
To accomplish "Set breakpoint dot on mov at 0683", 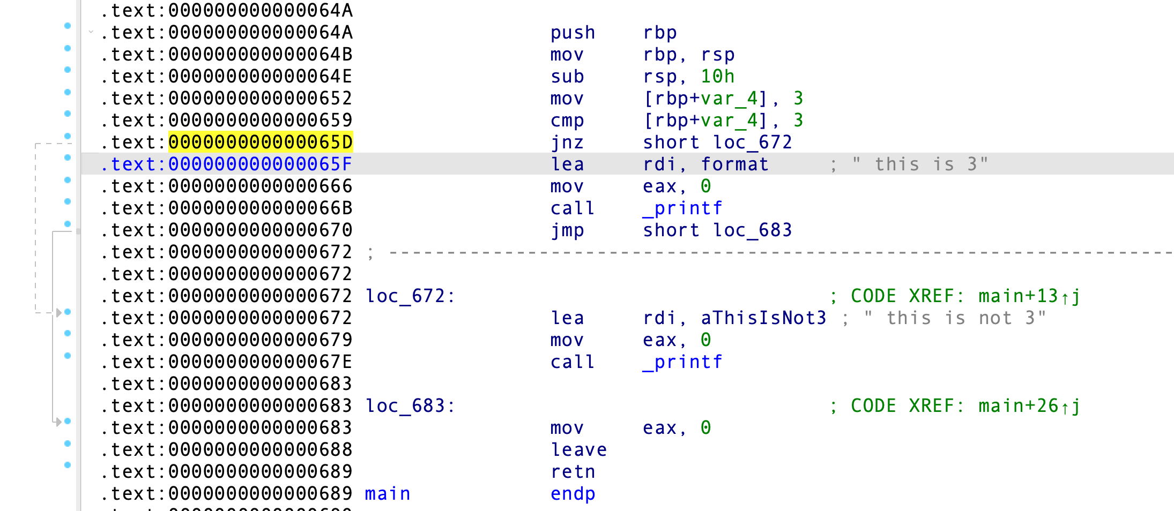I will point(68,421).
